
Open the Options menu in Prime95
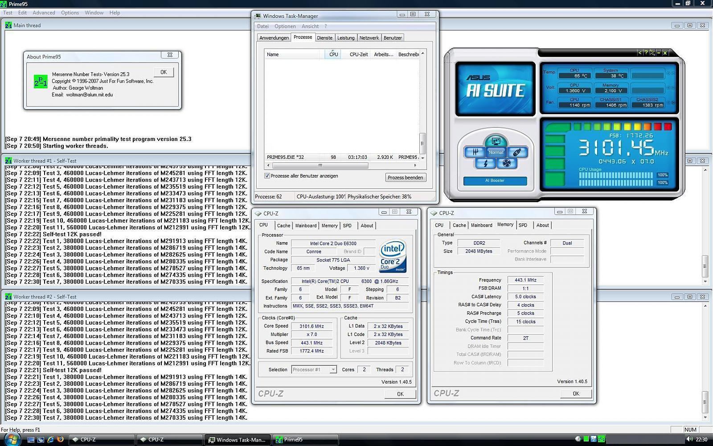pos(70,12)
